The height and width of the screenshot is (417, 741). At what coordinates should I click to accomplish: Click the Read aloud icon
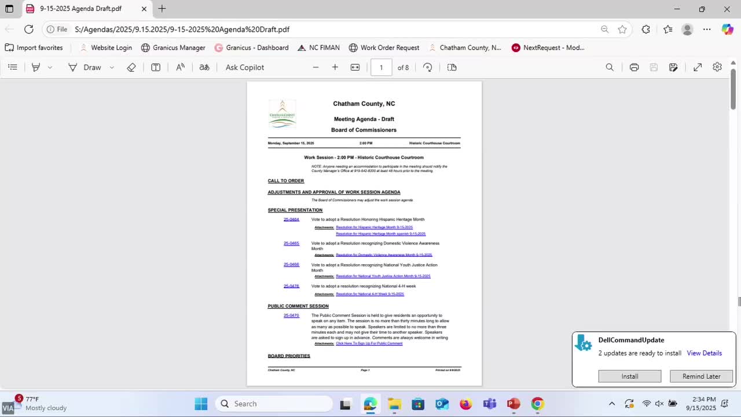click(181, 67)
